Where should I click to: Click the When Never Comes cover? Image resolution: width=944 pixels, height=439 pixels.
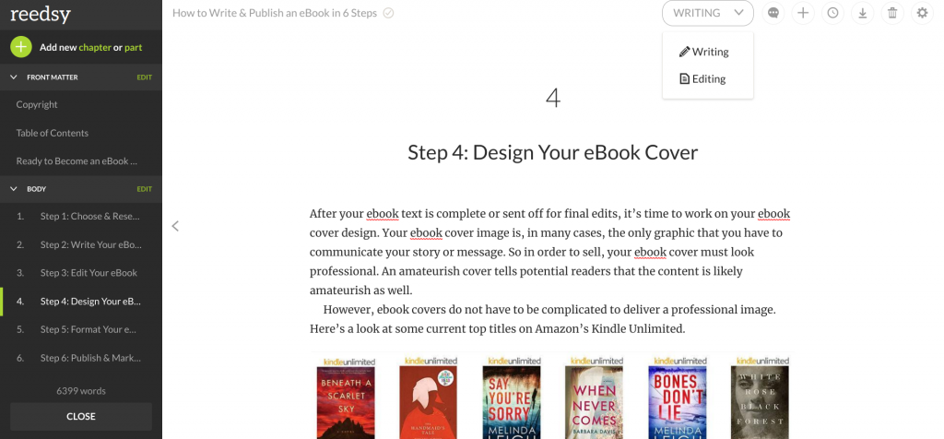[594, 402]
